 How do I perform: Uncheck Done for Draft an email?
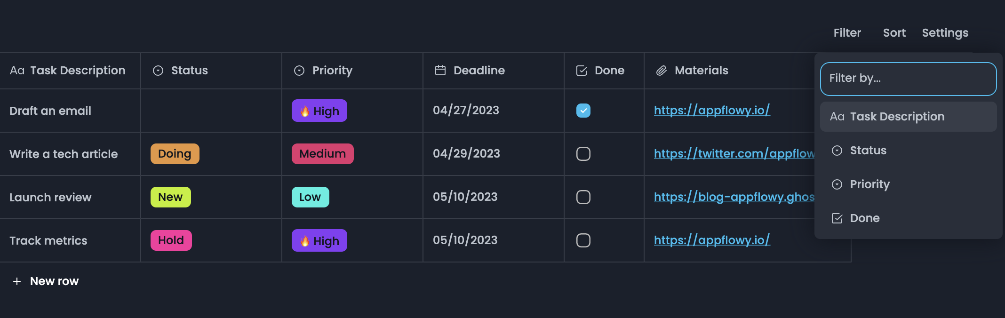pos(583,111)
